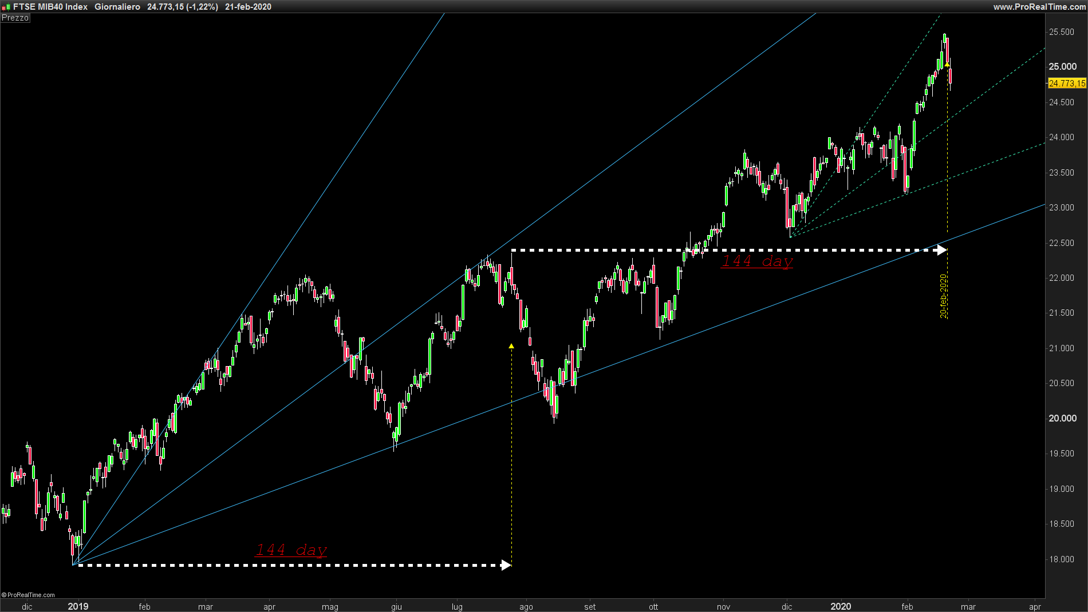Image resolution: width=1088 pixels, height=612 pixels.
Task: Click the FTSE MIB40 Index title
Action: click(50, 7)
